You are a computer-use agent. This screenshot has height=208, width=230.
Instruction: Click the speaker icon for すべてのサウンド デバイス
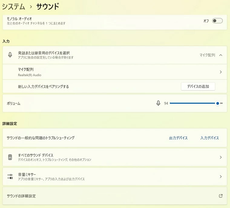[x=10, y=157]
